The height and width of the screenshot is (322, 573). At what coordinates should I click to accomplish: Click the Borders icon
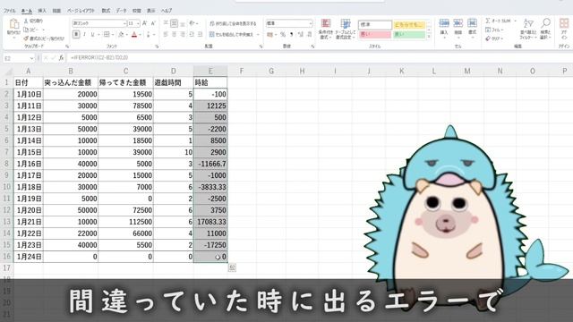click(x=107, y=34)
